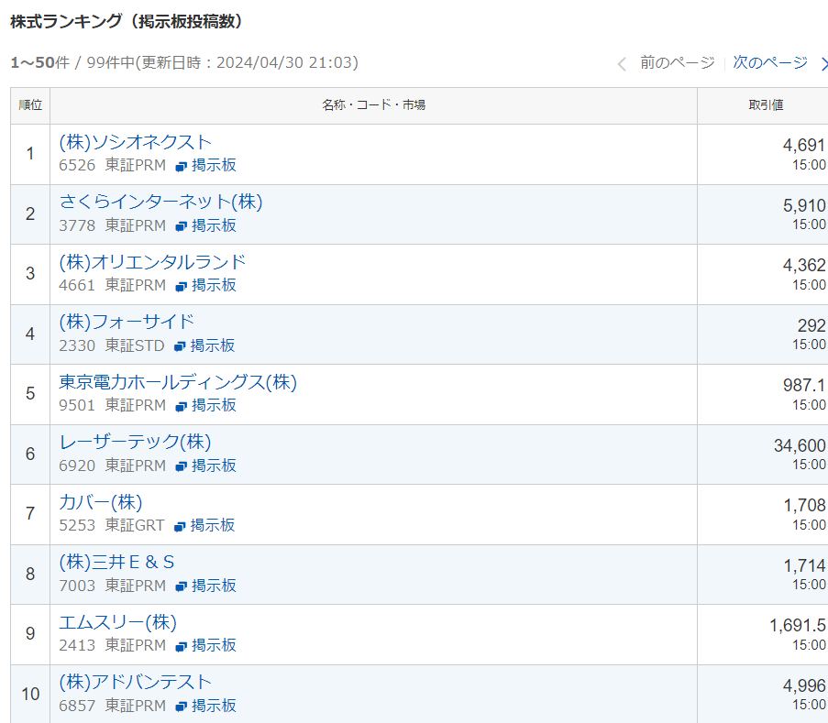Click the left chevron before 前のページ
Viewport: 828px width, 723px height.
click(x=622, y=64)
